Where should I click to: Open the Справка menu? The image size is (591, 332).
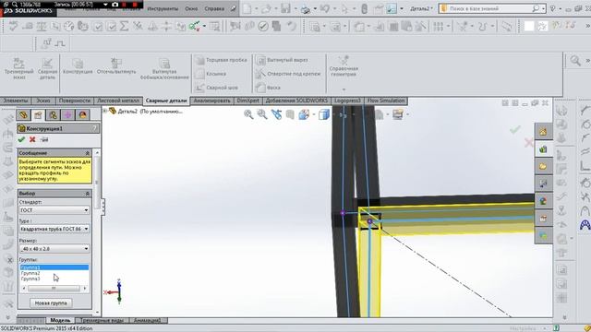214,8
